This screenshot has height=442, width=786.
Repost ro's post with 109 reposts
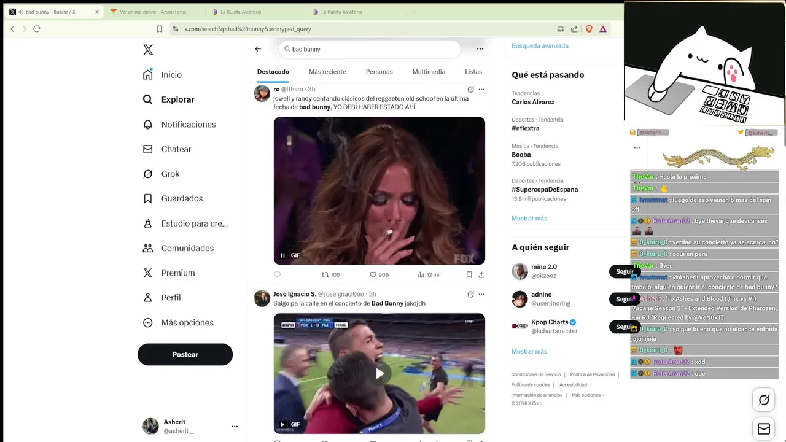click(x=331, y=274)
